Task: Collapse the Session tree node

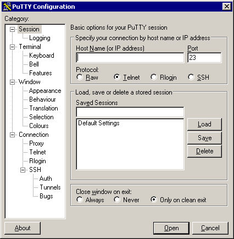Action: 12,29
